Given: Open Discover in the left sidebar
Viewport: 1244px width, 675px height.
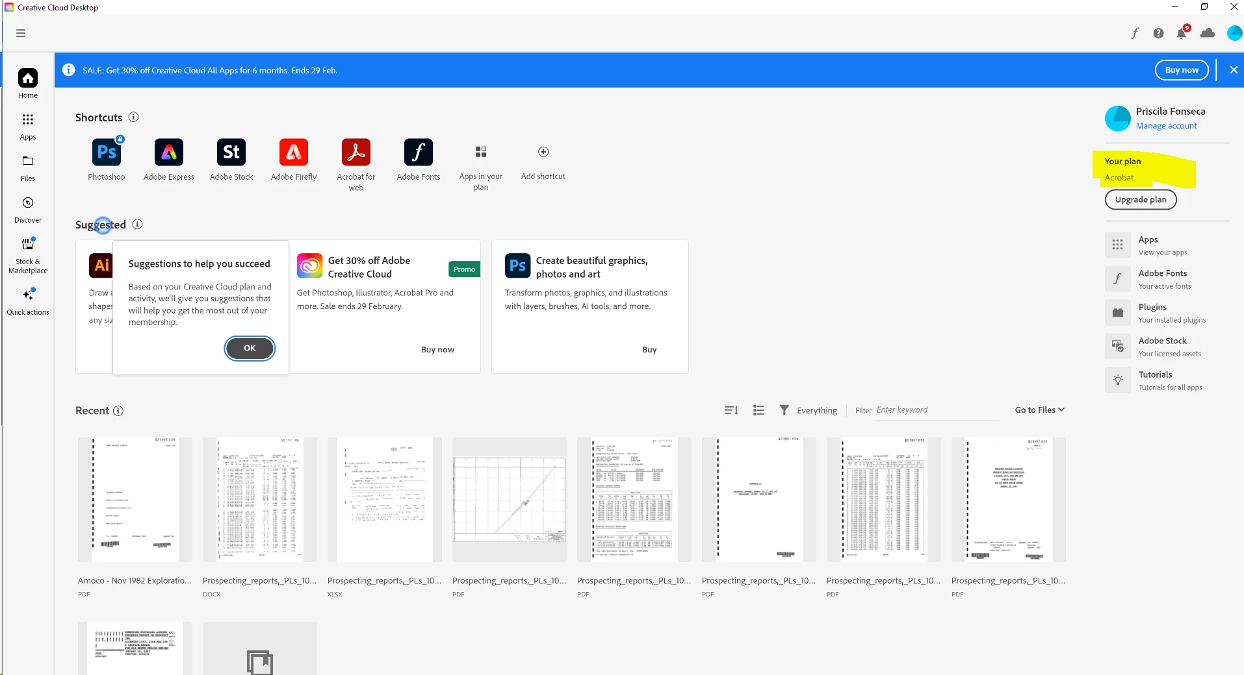Looking at the screenshot, I should click(x=28, y=210).
